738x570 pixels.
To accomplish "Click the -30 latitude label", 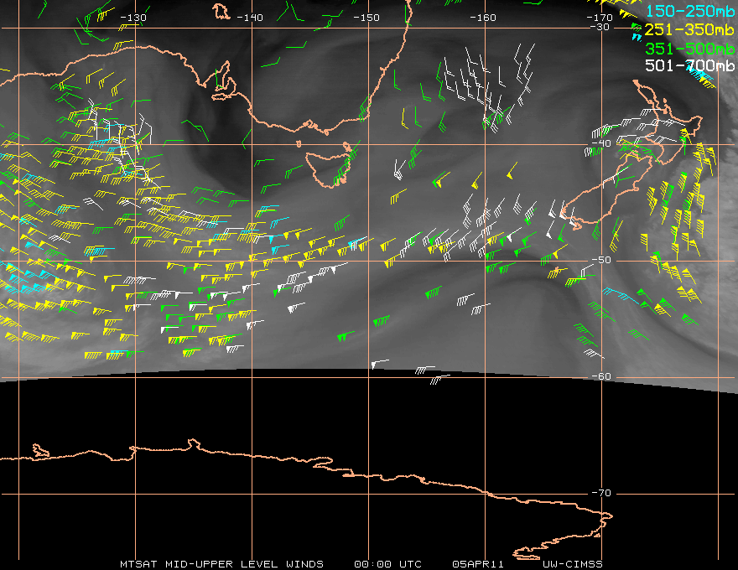I will click(600, 27).
